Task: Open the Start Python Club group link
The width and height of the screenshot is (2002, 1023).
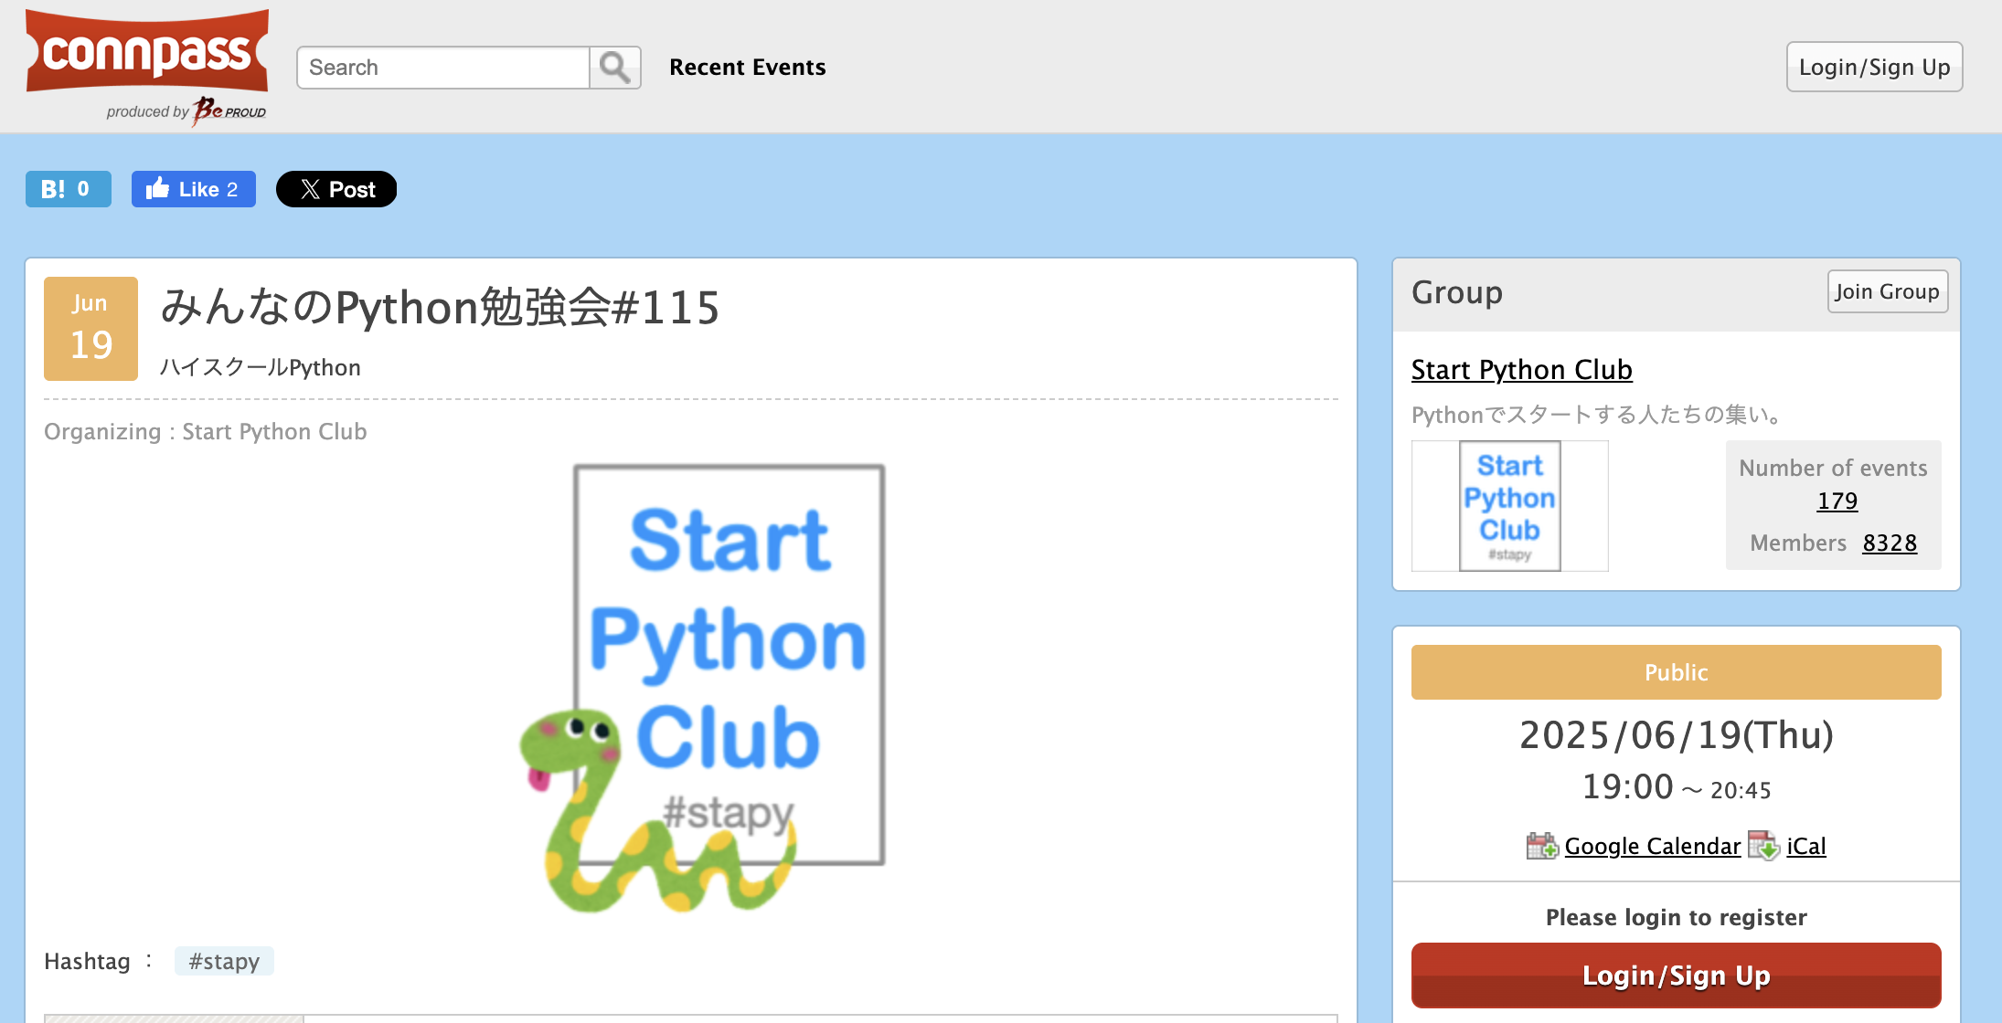Action: coord(1521,369)
